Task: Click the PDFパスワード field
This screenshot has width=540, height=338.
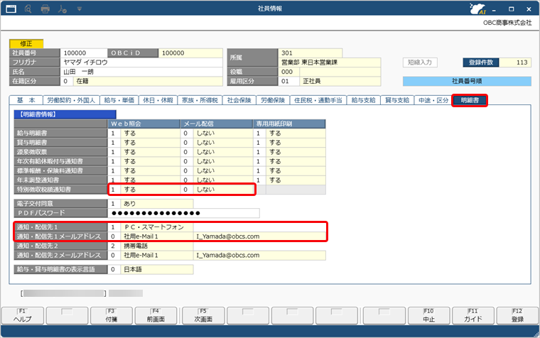Action: coord(185,213)
